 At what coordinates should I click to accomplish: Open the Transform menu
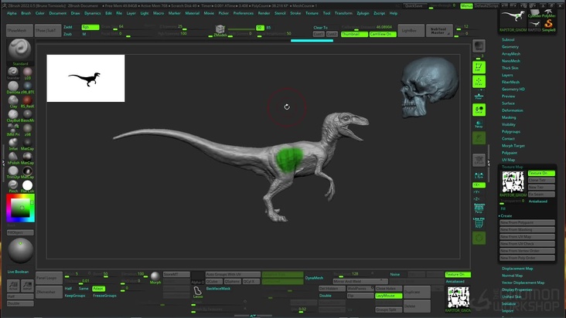tap(343, 13)
